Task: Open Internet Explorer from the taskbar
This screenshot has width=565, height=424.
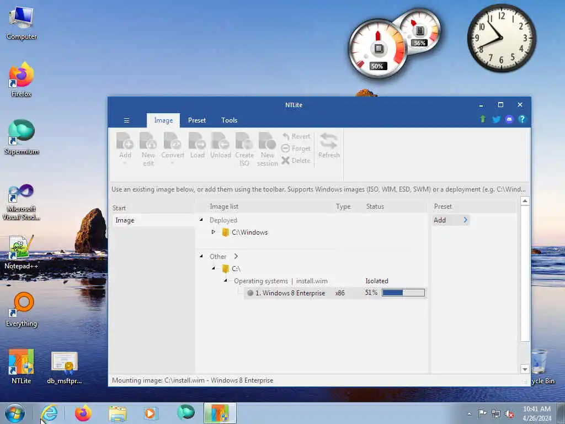Action: pyautogui.click(x=49, y=413)
